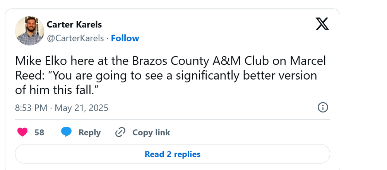Click the Carter Karels display name
Screen dimensions: 387x170
[x=74, y=25]
